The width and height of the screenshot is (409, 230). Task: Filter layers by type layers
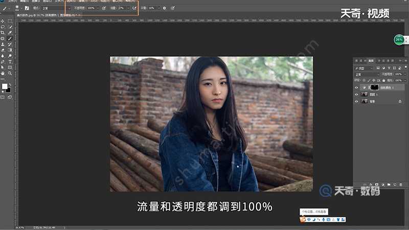pyautogui.click(x=389, y=68)
